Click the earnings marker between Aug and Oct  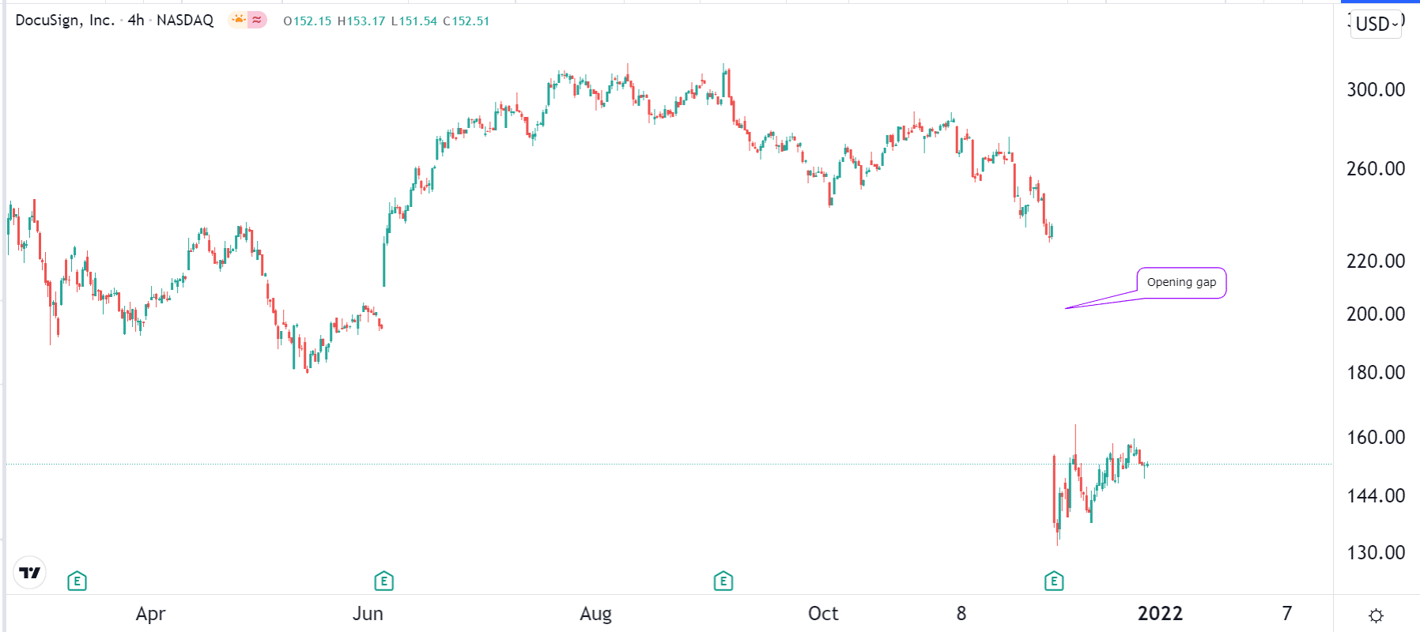pyautogui.click(x=723, y=581)
